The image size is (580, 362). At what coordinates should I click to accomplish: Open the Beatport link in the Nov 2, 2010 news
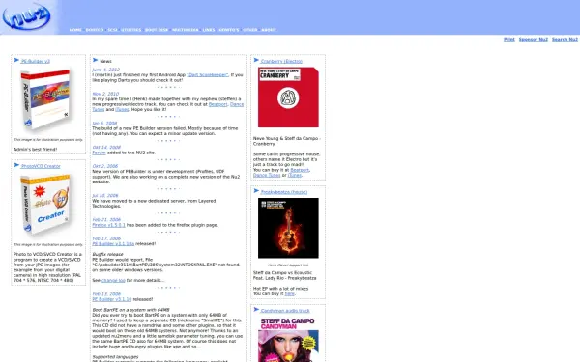[x=217, y=104]
